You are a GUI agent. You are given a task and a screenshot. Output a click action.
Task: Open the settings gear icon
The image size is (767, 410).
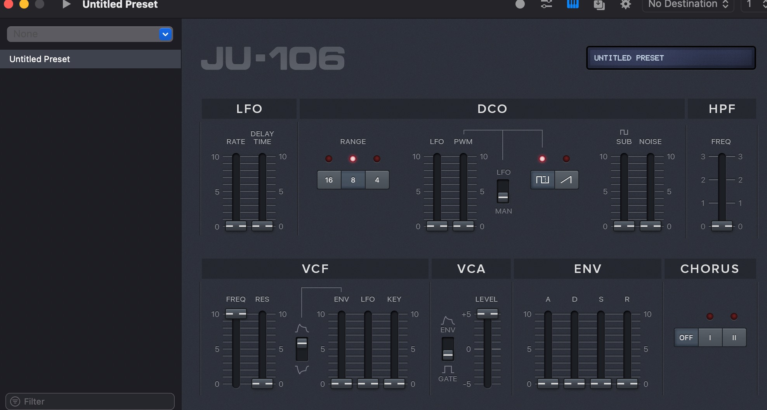[626, 5]
